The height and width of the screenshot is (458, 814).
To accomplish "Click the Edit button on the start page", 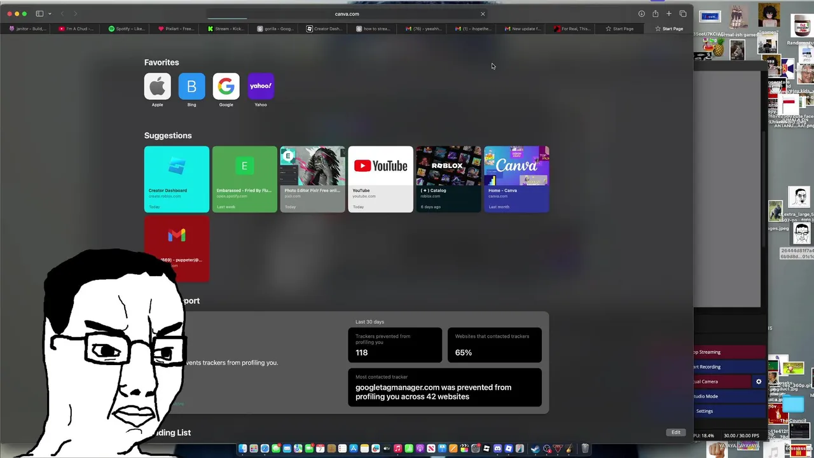I will [676, 433].
